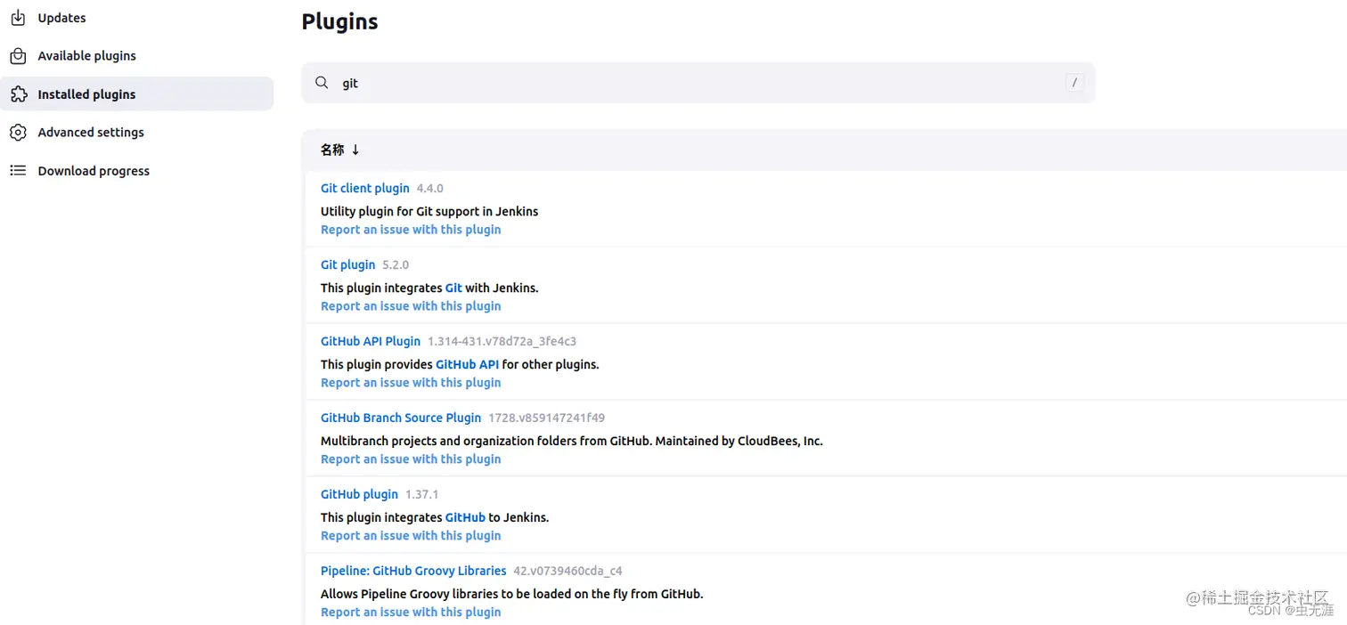This screenshot has height=625, width=1347.
Task: Click version 4.4.0 text
Action: click(429, 189)
